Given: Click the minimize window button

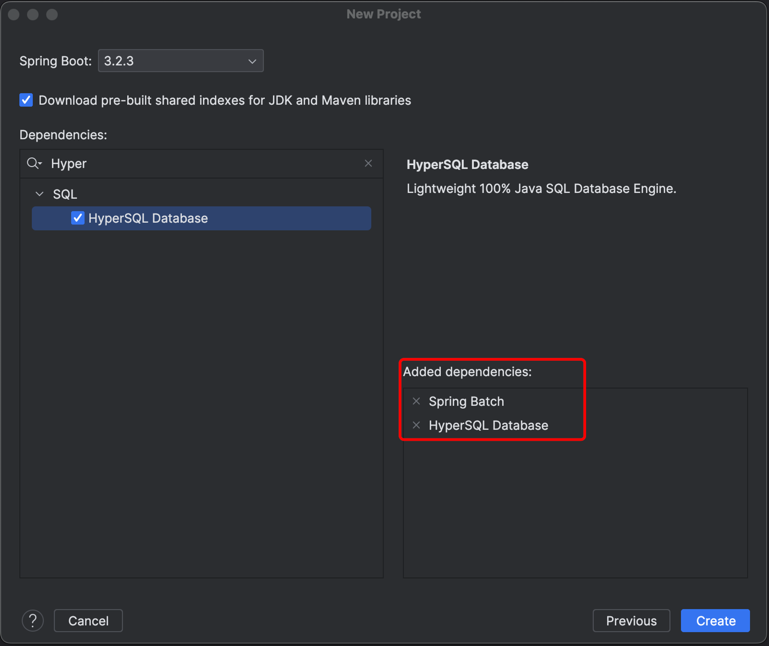Looking at the screenshot, I should [x=33, y=15].
